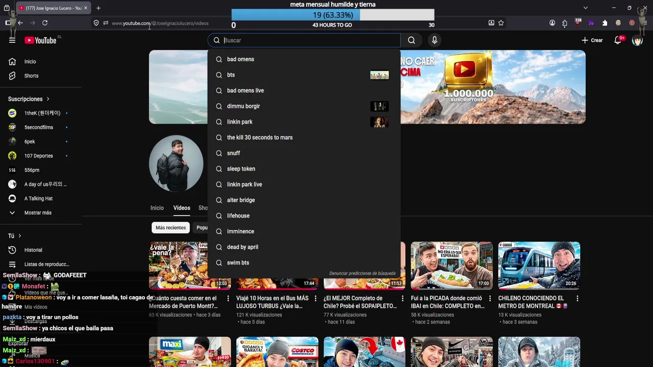
Task: Select 'bad omens live' suggestion
Action: pyautogui.click(x=304, y=91)
